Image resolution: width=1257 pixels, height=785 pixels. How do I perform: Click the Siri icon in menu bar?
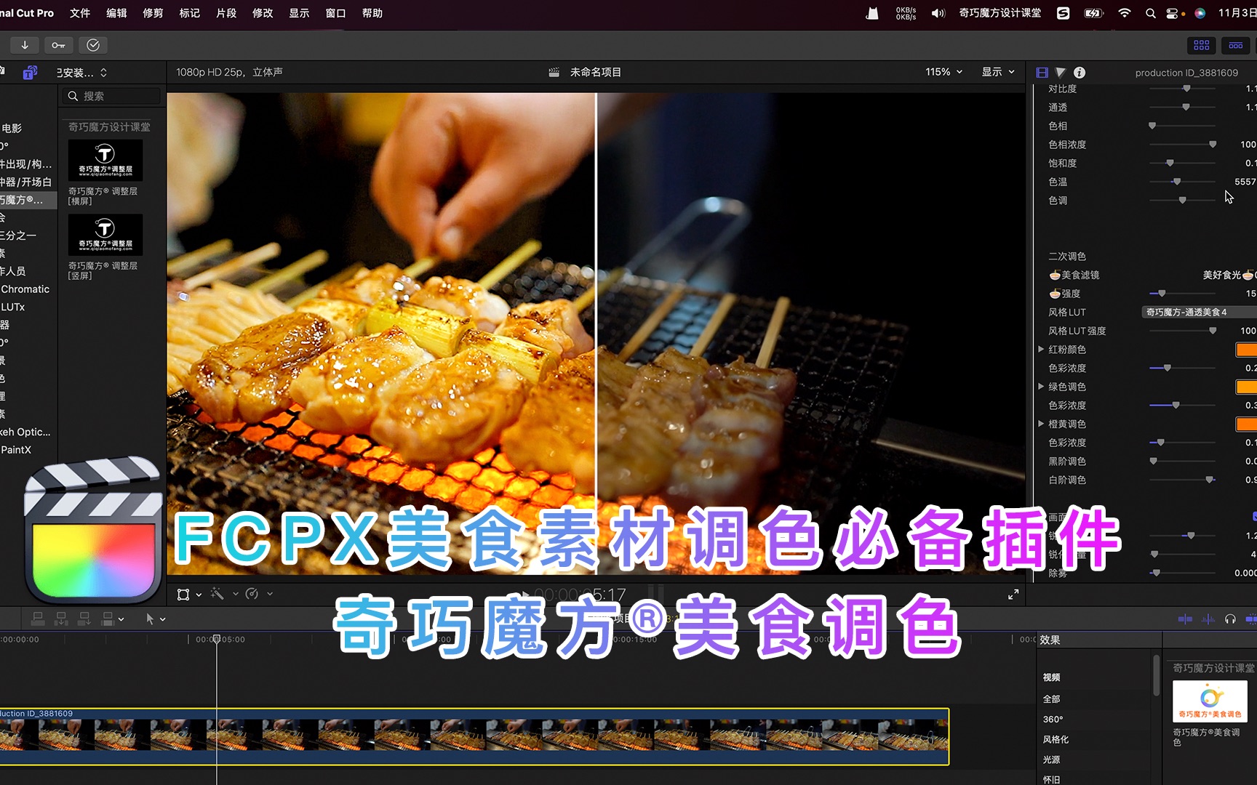(x=1200, y=13)
